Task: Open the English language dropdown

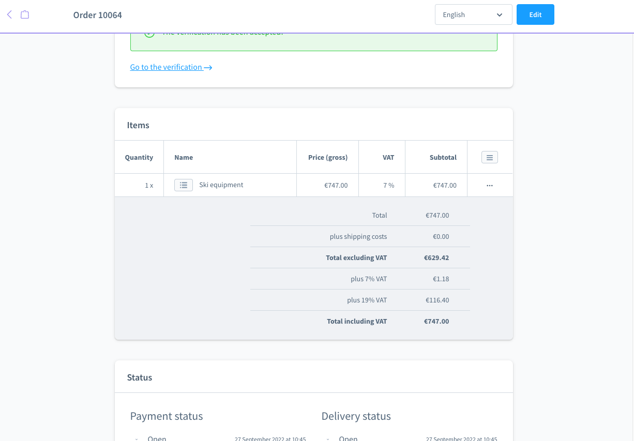Action: (x=474, y=14)
